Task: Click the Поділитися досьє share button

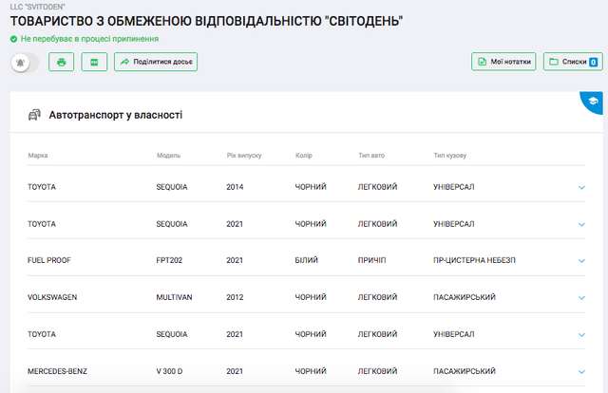Action: coord(156,63)
